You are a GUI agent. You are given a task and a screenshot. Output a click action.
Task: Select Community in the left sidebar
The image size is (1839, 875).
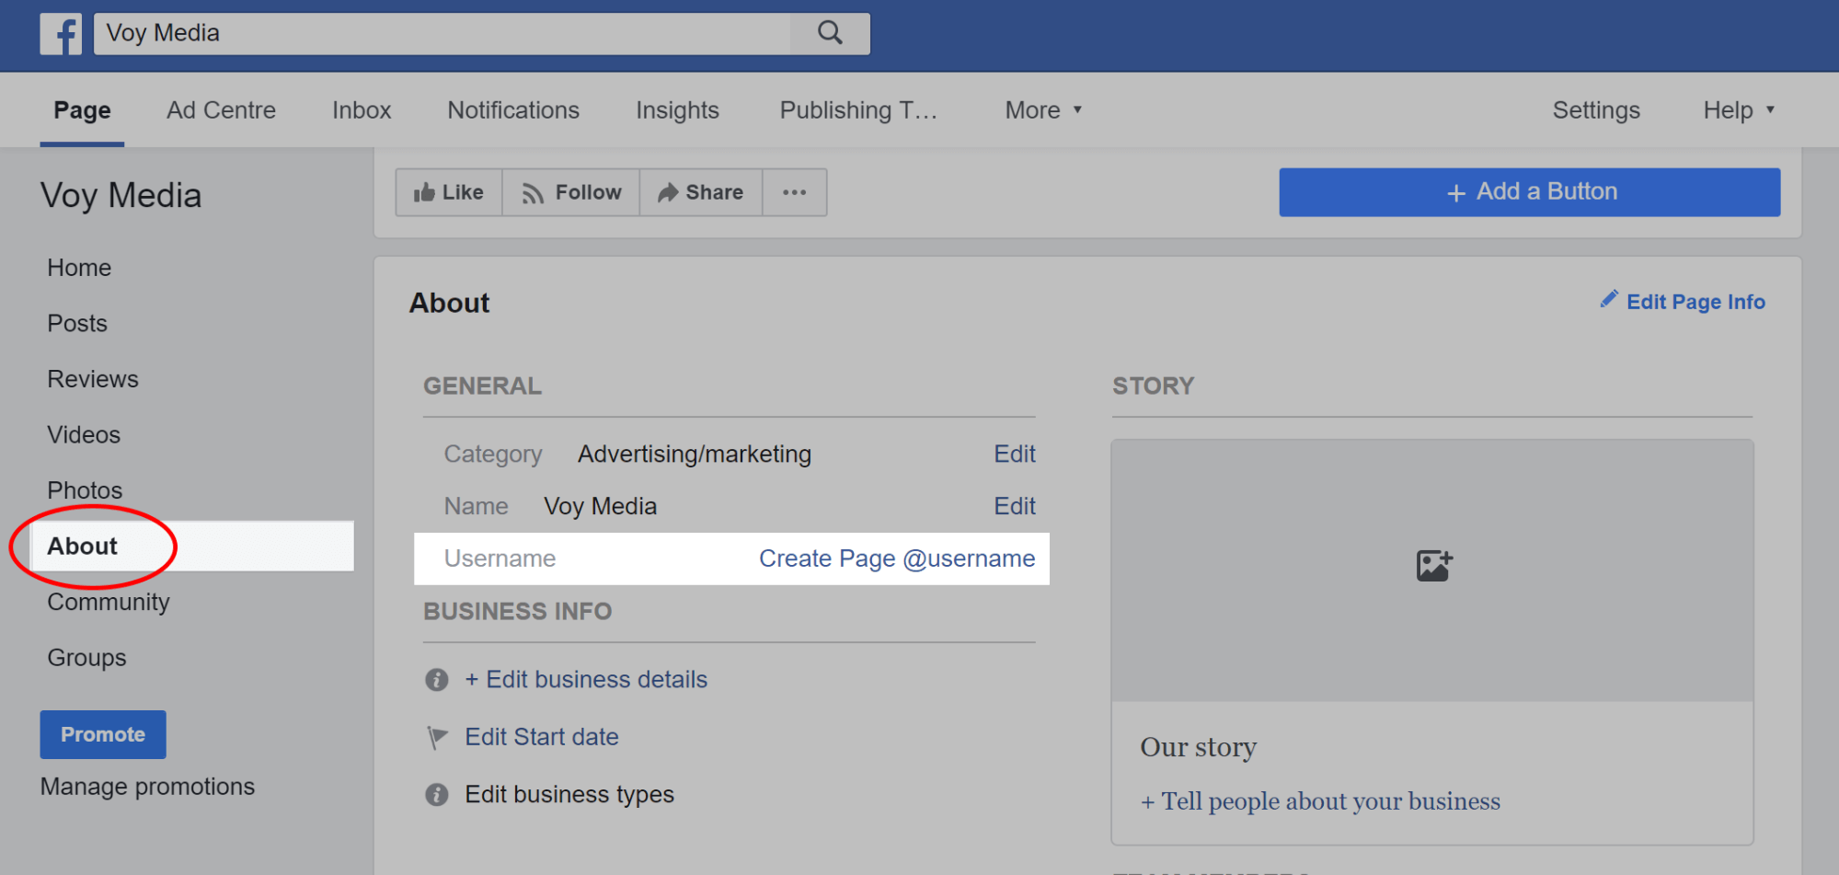pos(109,602)
